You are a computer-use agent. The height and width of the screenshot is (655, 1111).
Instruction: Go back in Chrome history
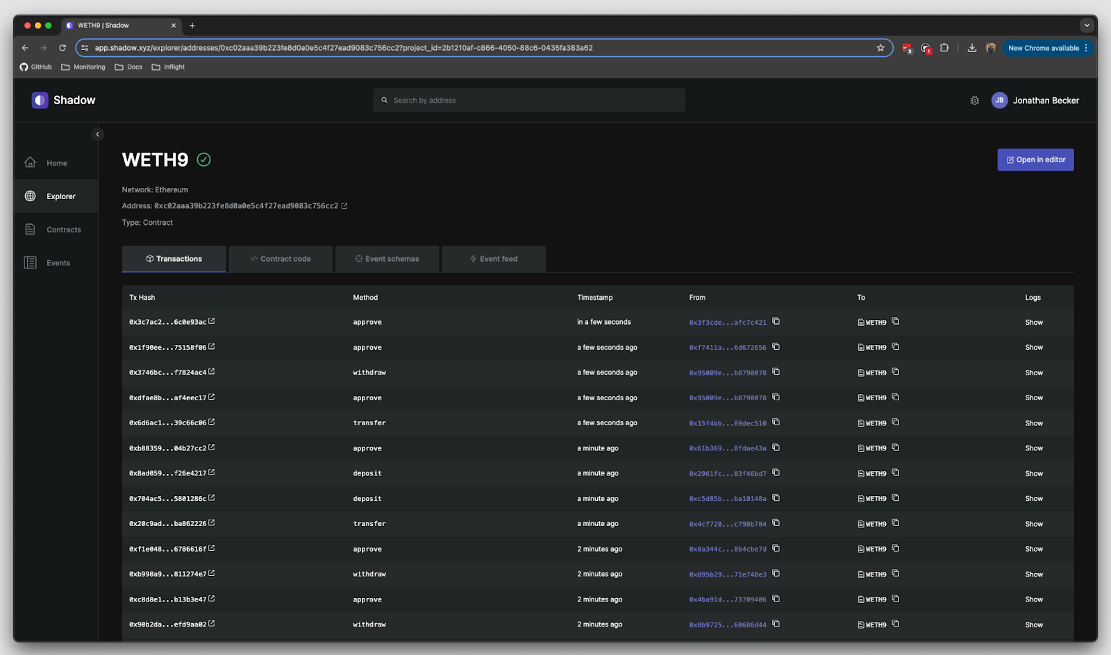[25, 48]
